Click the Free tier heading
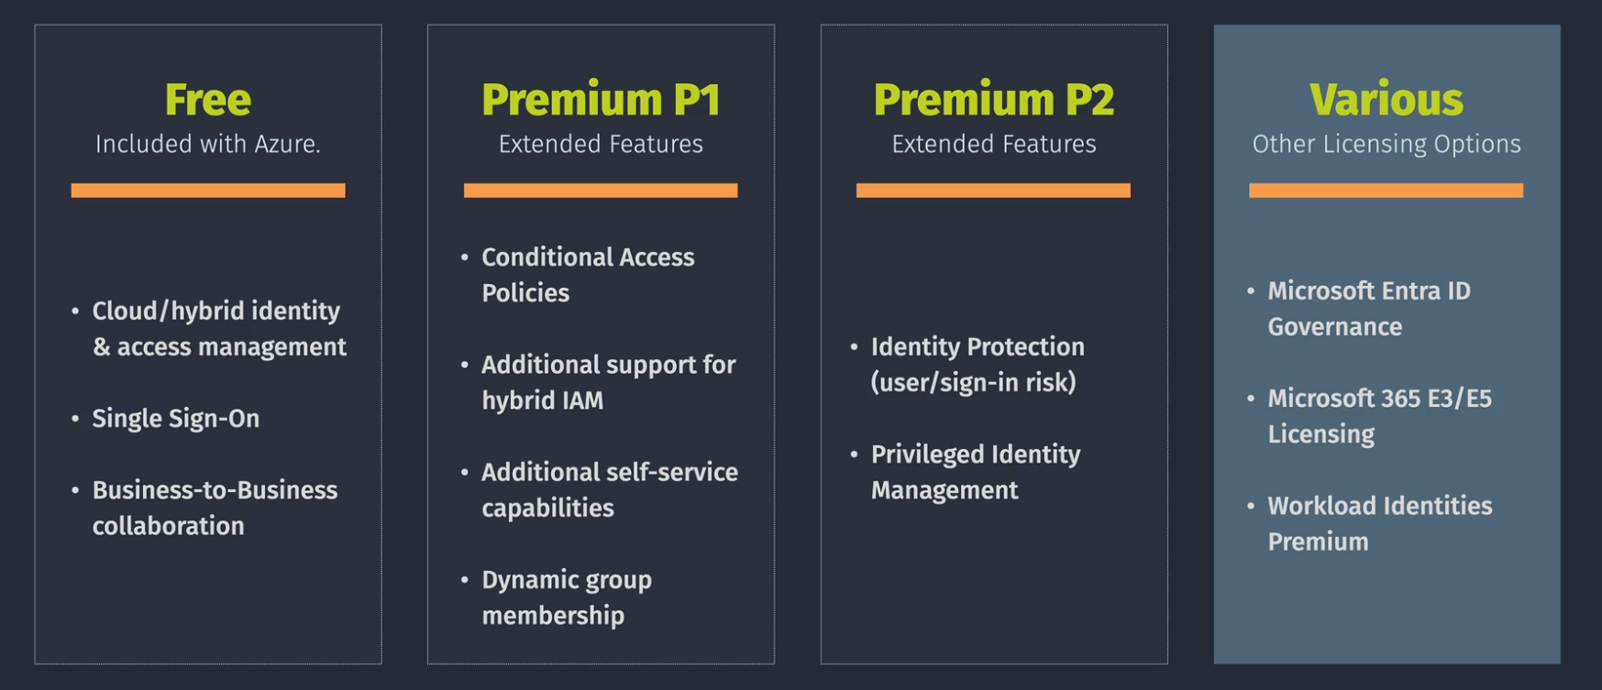This screenshot has width=1602, height=690. [208, 100]
